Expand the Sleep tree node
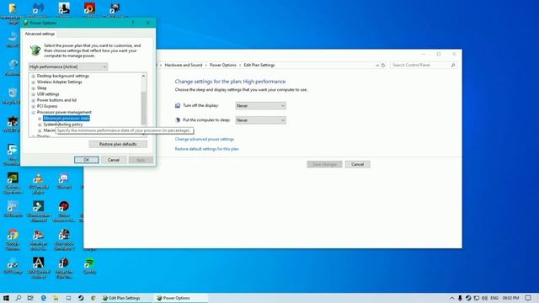 [x=34, y=88]
